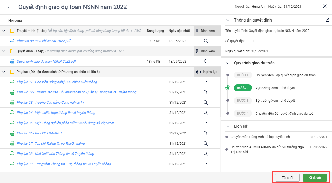This screenshot has height=183, width=332.
Task: Select BƯỚC 3 Bộ trưởng step
Action: [x=243, y=101]
